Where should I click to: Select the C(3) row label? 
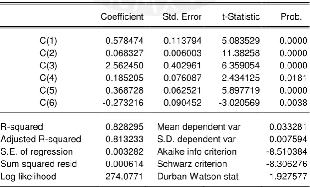(48, 66)
